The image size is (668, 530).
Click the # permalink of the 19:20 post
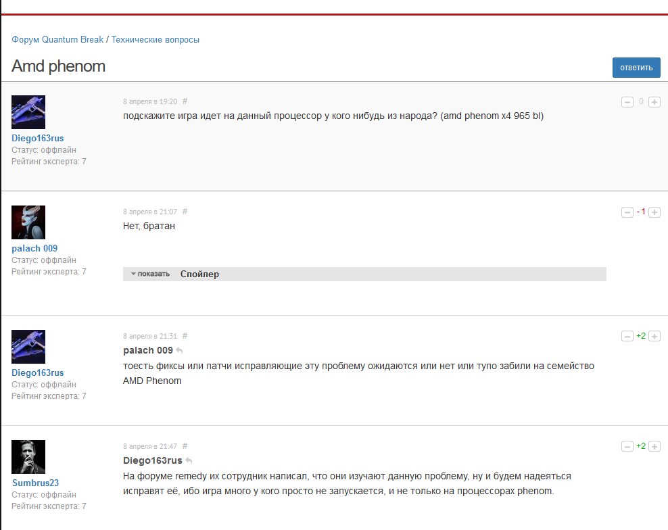[185, 101]
